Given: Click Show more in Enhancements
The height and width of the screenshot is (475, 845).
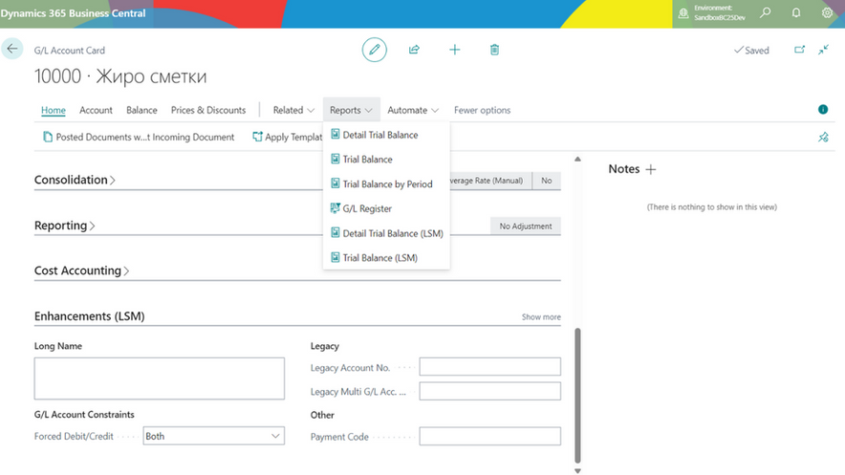Looking at the screenshot, I should tap(541, 316).
